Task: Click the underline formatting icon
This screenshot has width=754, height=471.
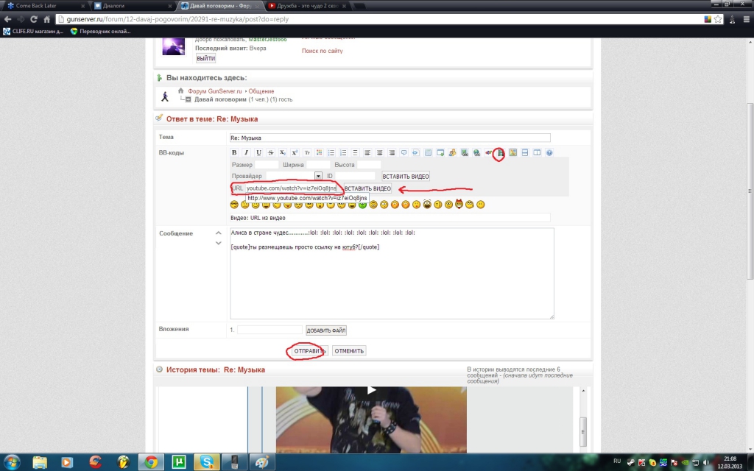Action: point(258,153)
